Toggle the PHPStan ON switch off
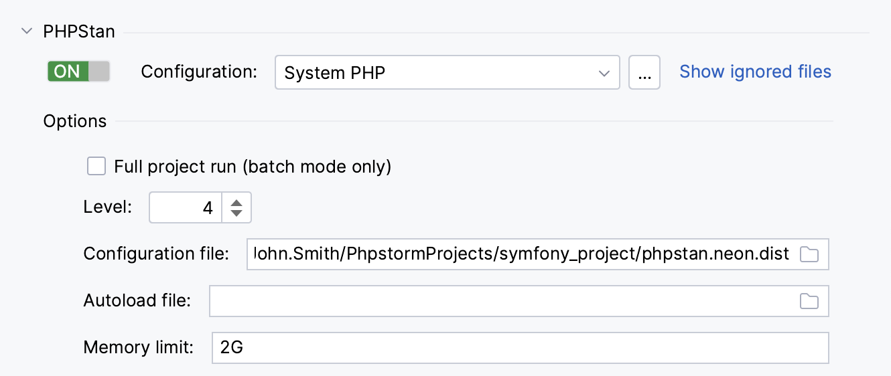This screenshot has width=891, height=376. tap(78, 72)
